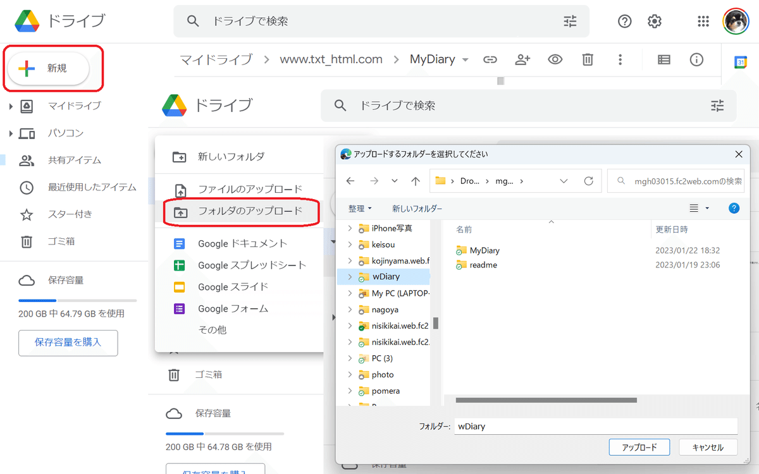The image size is (759, 474).
Task: Expand the pomera folder tree node
Action: (x=350, y=391)
